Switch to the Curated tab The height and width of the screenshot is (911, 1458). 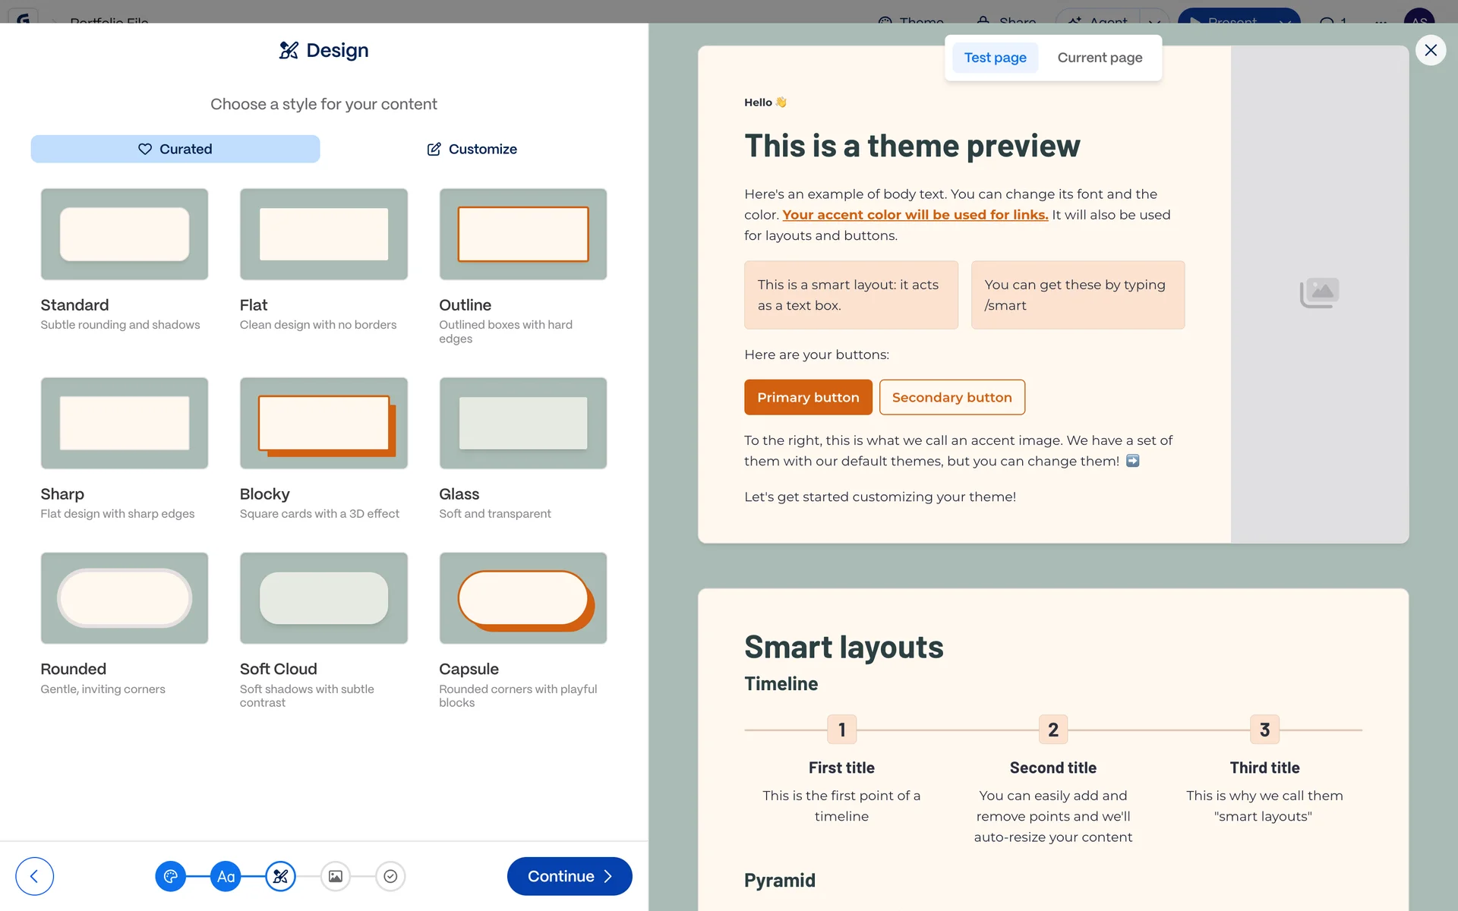pyautogui.click(x=175, y=149)
